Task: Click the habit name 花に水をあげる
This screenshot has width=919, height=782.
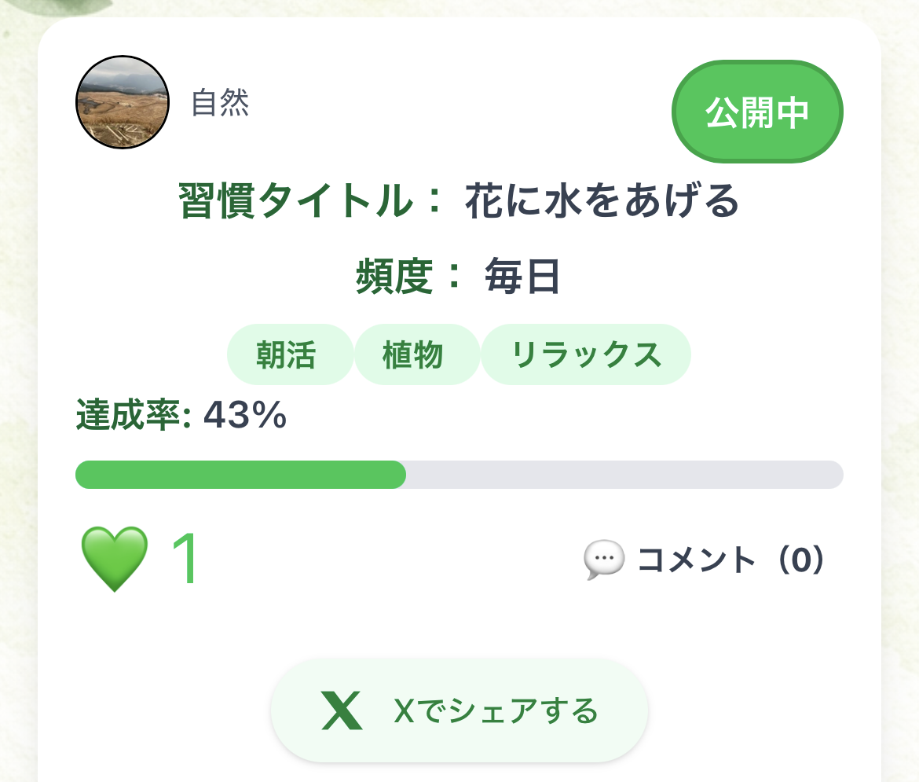Action: coord(602,202)
